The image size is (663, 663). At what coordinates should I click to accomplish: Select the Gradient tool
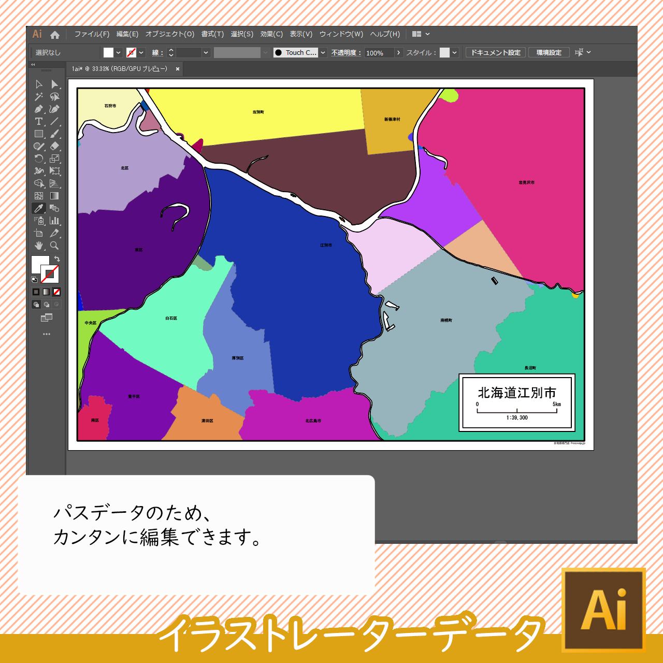(54, 196)
